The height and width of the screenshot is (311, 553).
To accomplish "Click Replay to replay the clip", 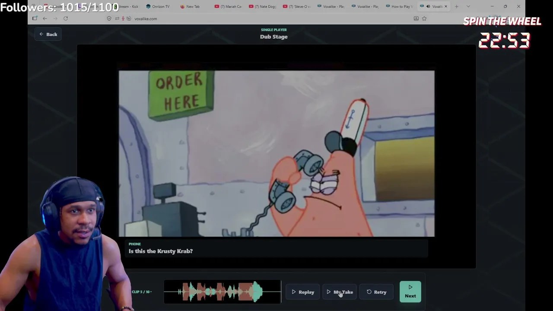I will pos(302,292).
